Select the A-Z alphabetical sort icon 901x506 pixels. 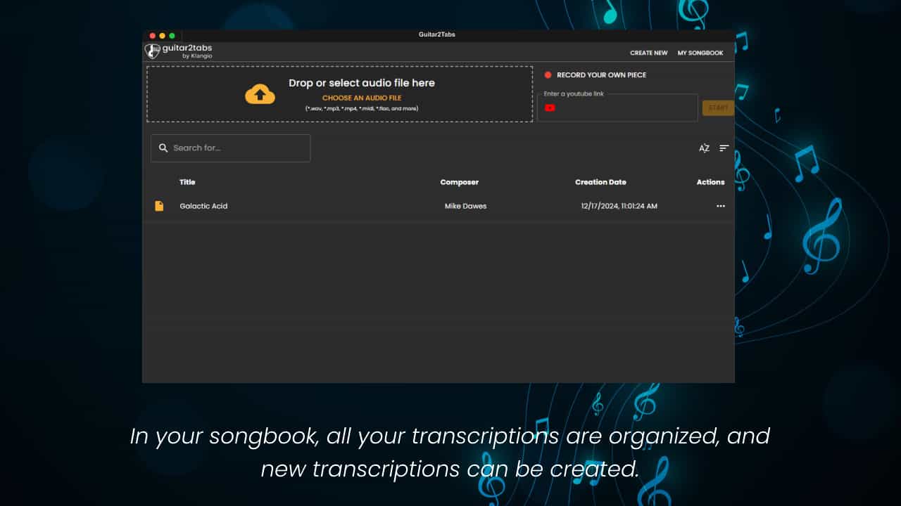[705, 148]
